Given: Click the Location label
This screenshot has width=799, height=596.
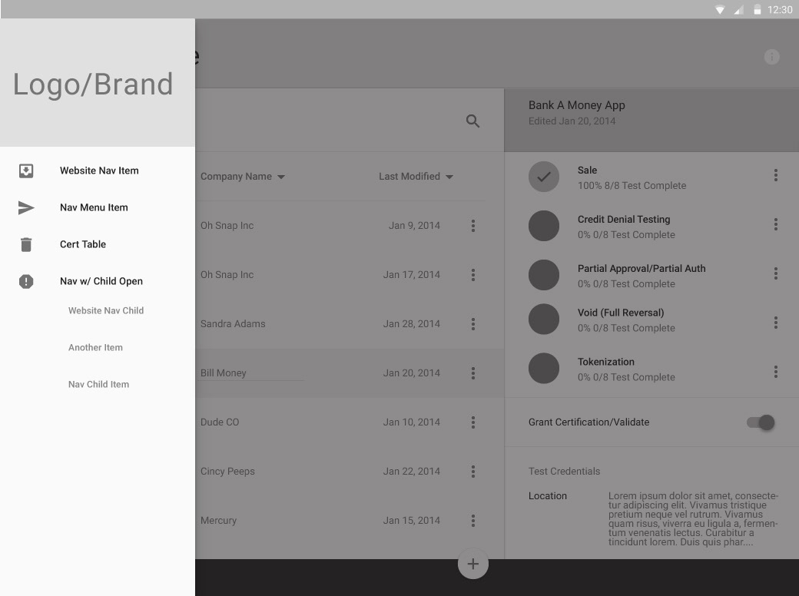Looking at the screenshot, I should [547, 496].
